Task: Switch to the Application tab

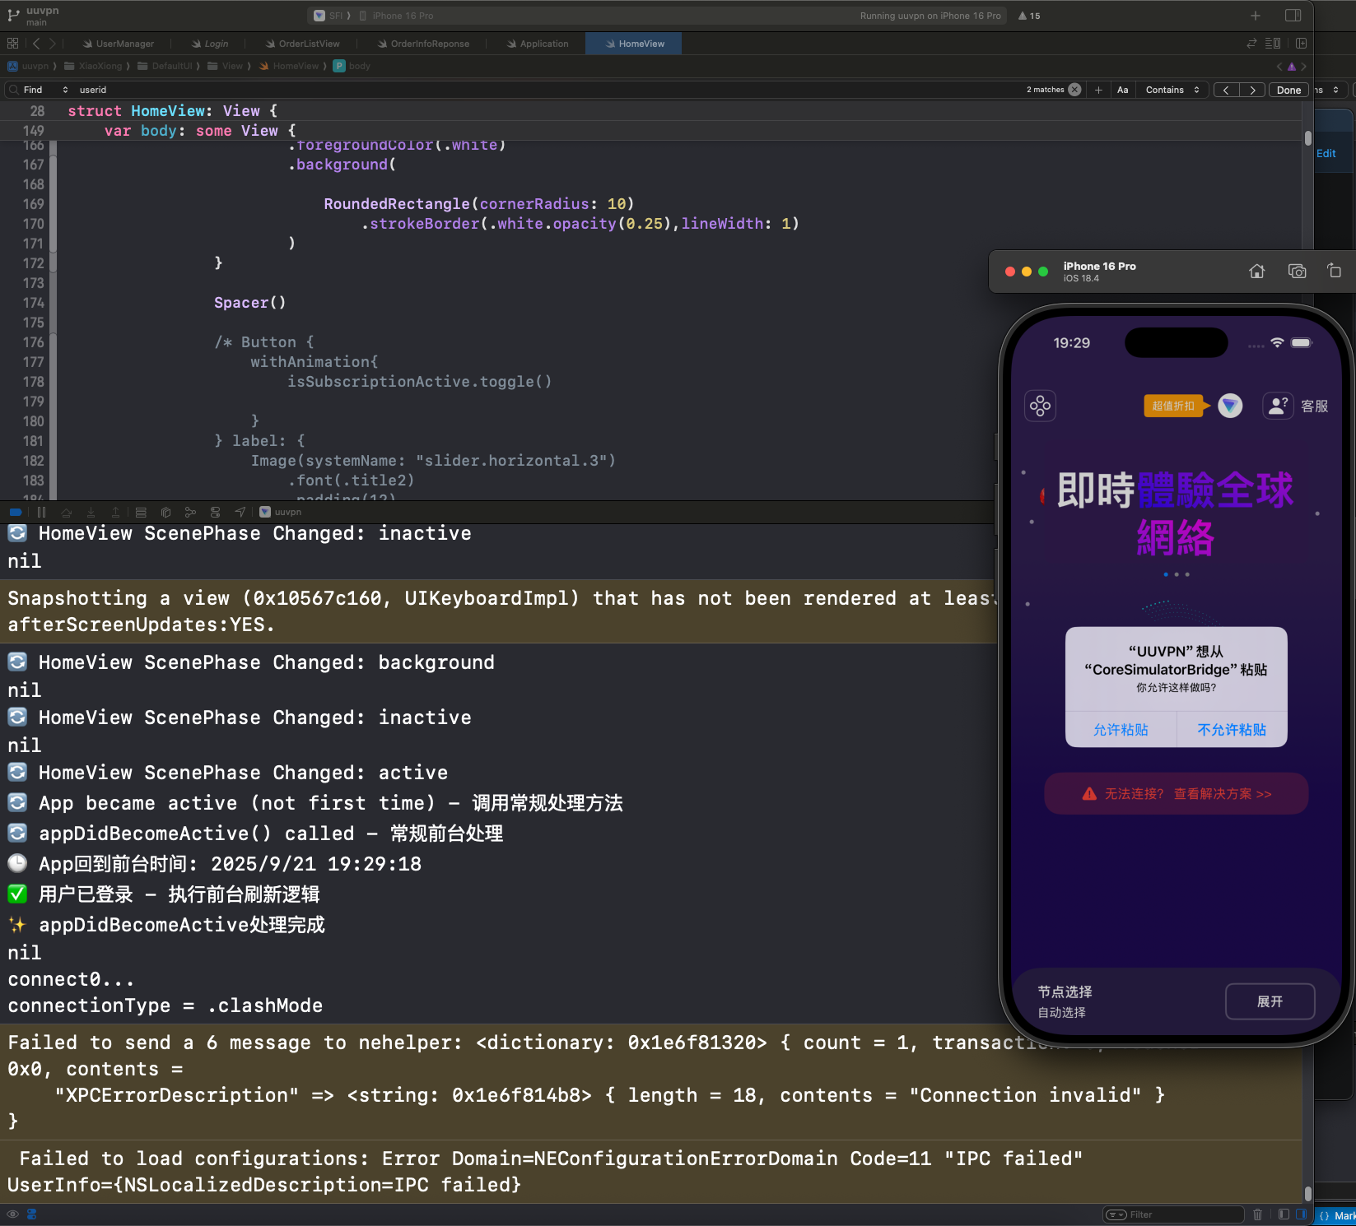Action: point(538,44)
